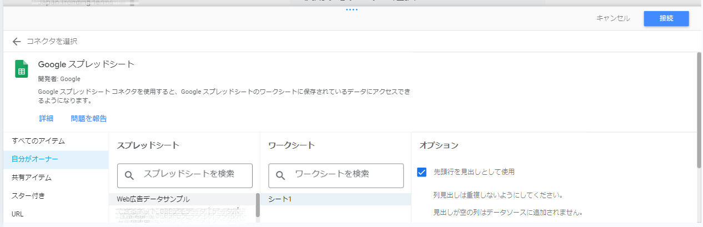Choose スター付き in the sidebar

[x=28, y=195]
